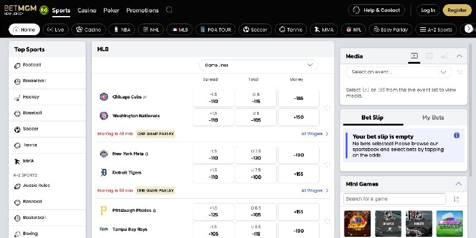Open PGA TOUR betting
This screenshot has height=238, width=476.
click(x=215, y=29)
